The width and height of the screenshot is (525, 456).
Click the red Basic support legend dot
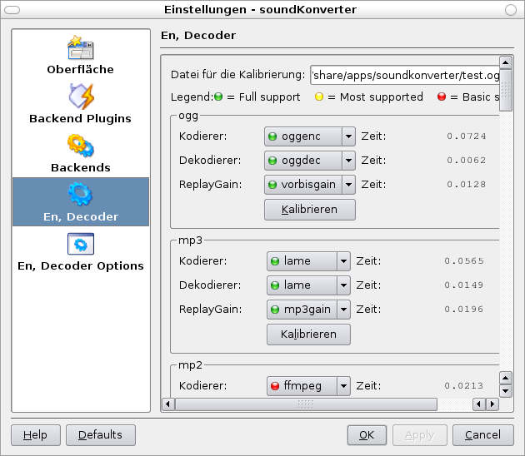tap(442, 97)
